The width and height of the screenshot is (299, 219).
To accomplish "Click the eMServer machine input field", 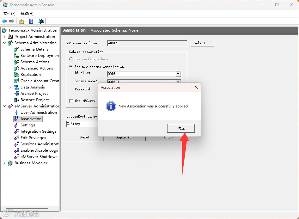I will click(x=147, y=43).
